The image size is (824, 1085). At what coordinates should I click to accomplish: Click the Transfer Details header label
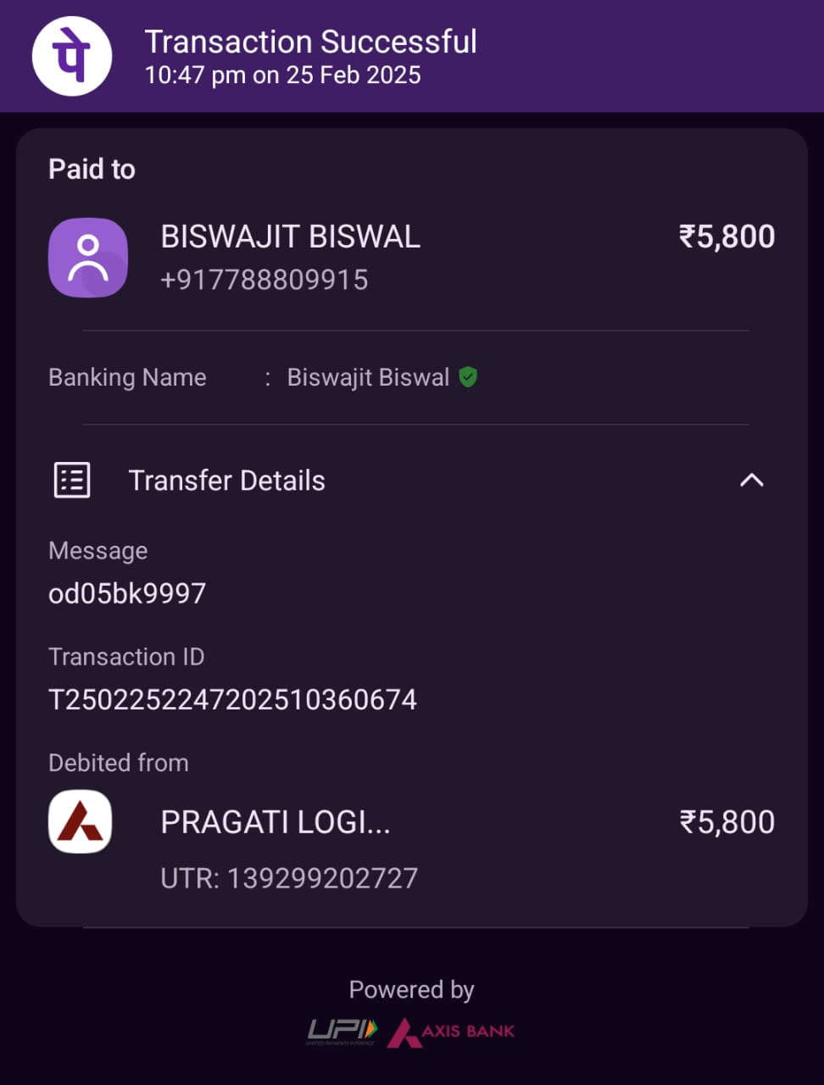[x=226, y=481]
